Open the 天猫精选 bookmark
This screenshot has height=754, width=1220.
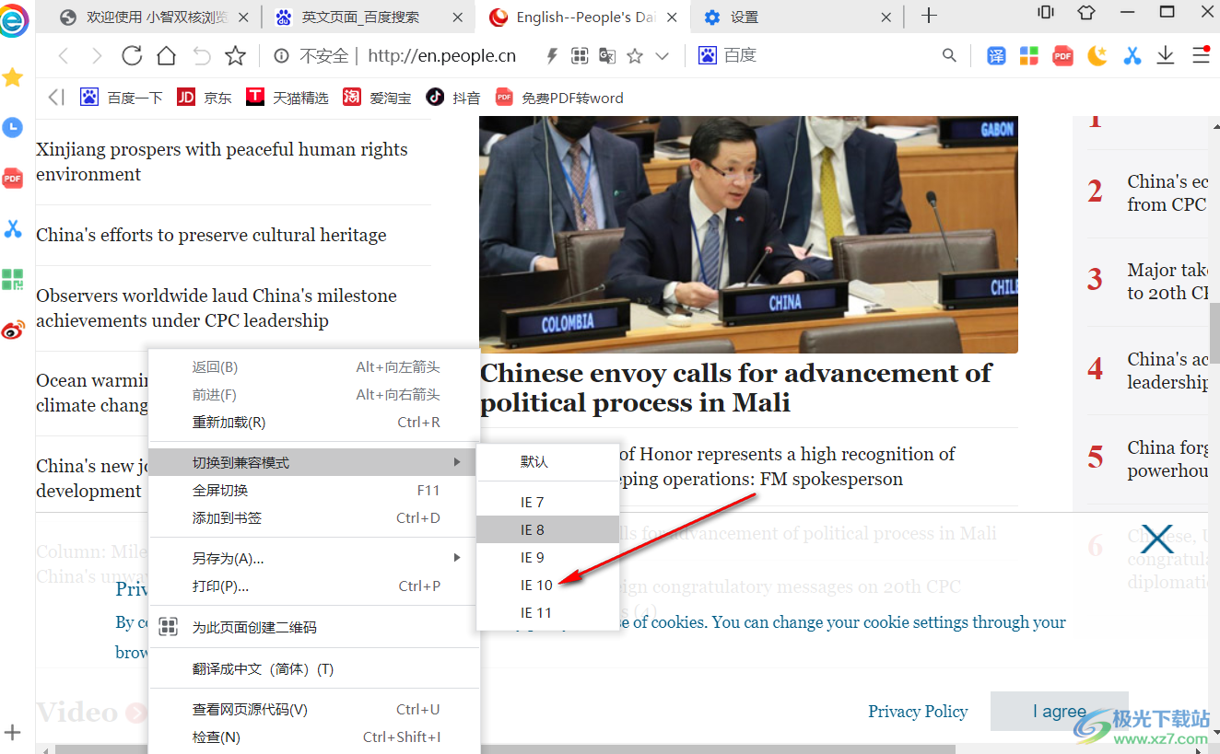[287, 97]
